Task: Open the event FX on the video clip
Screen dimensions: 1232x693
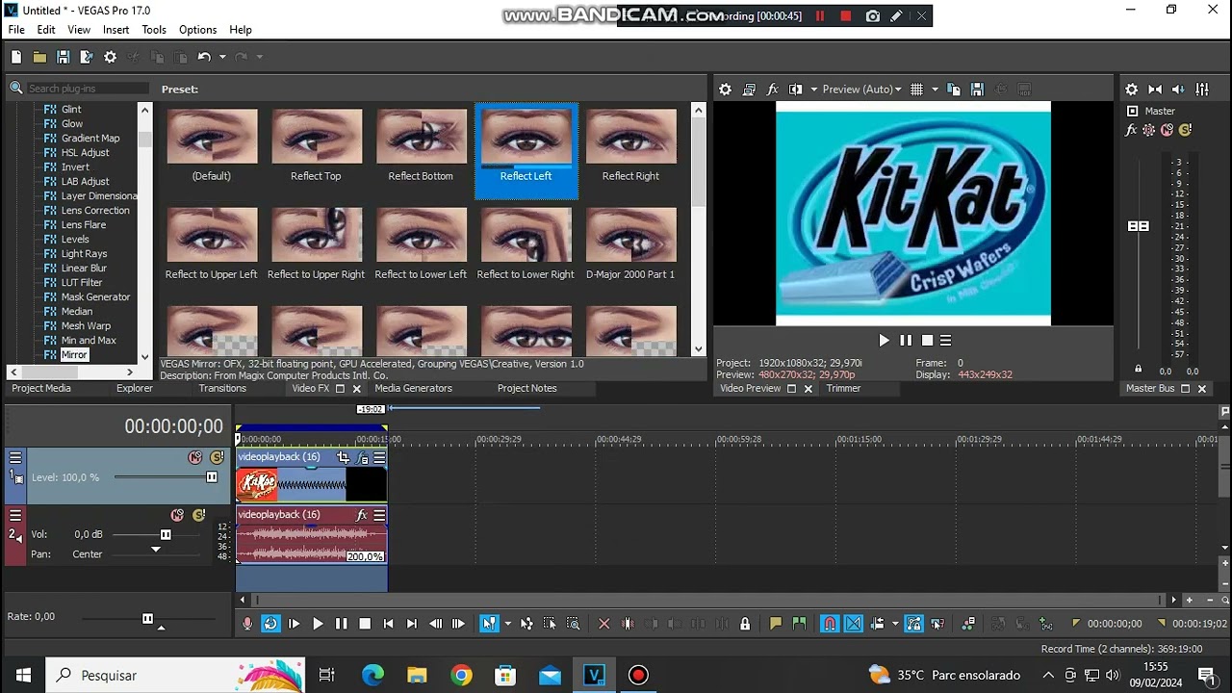Action: pos(363,458)
